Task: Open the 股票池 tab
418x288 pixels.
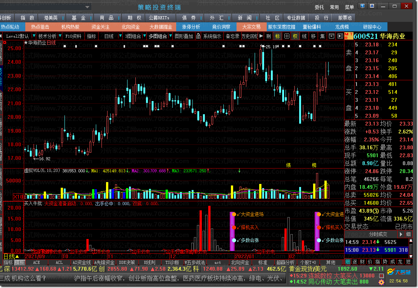Action: coord(345,18)
